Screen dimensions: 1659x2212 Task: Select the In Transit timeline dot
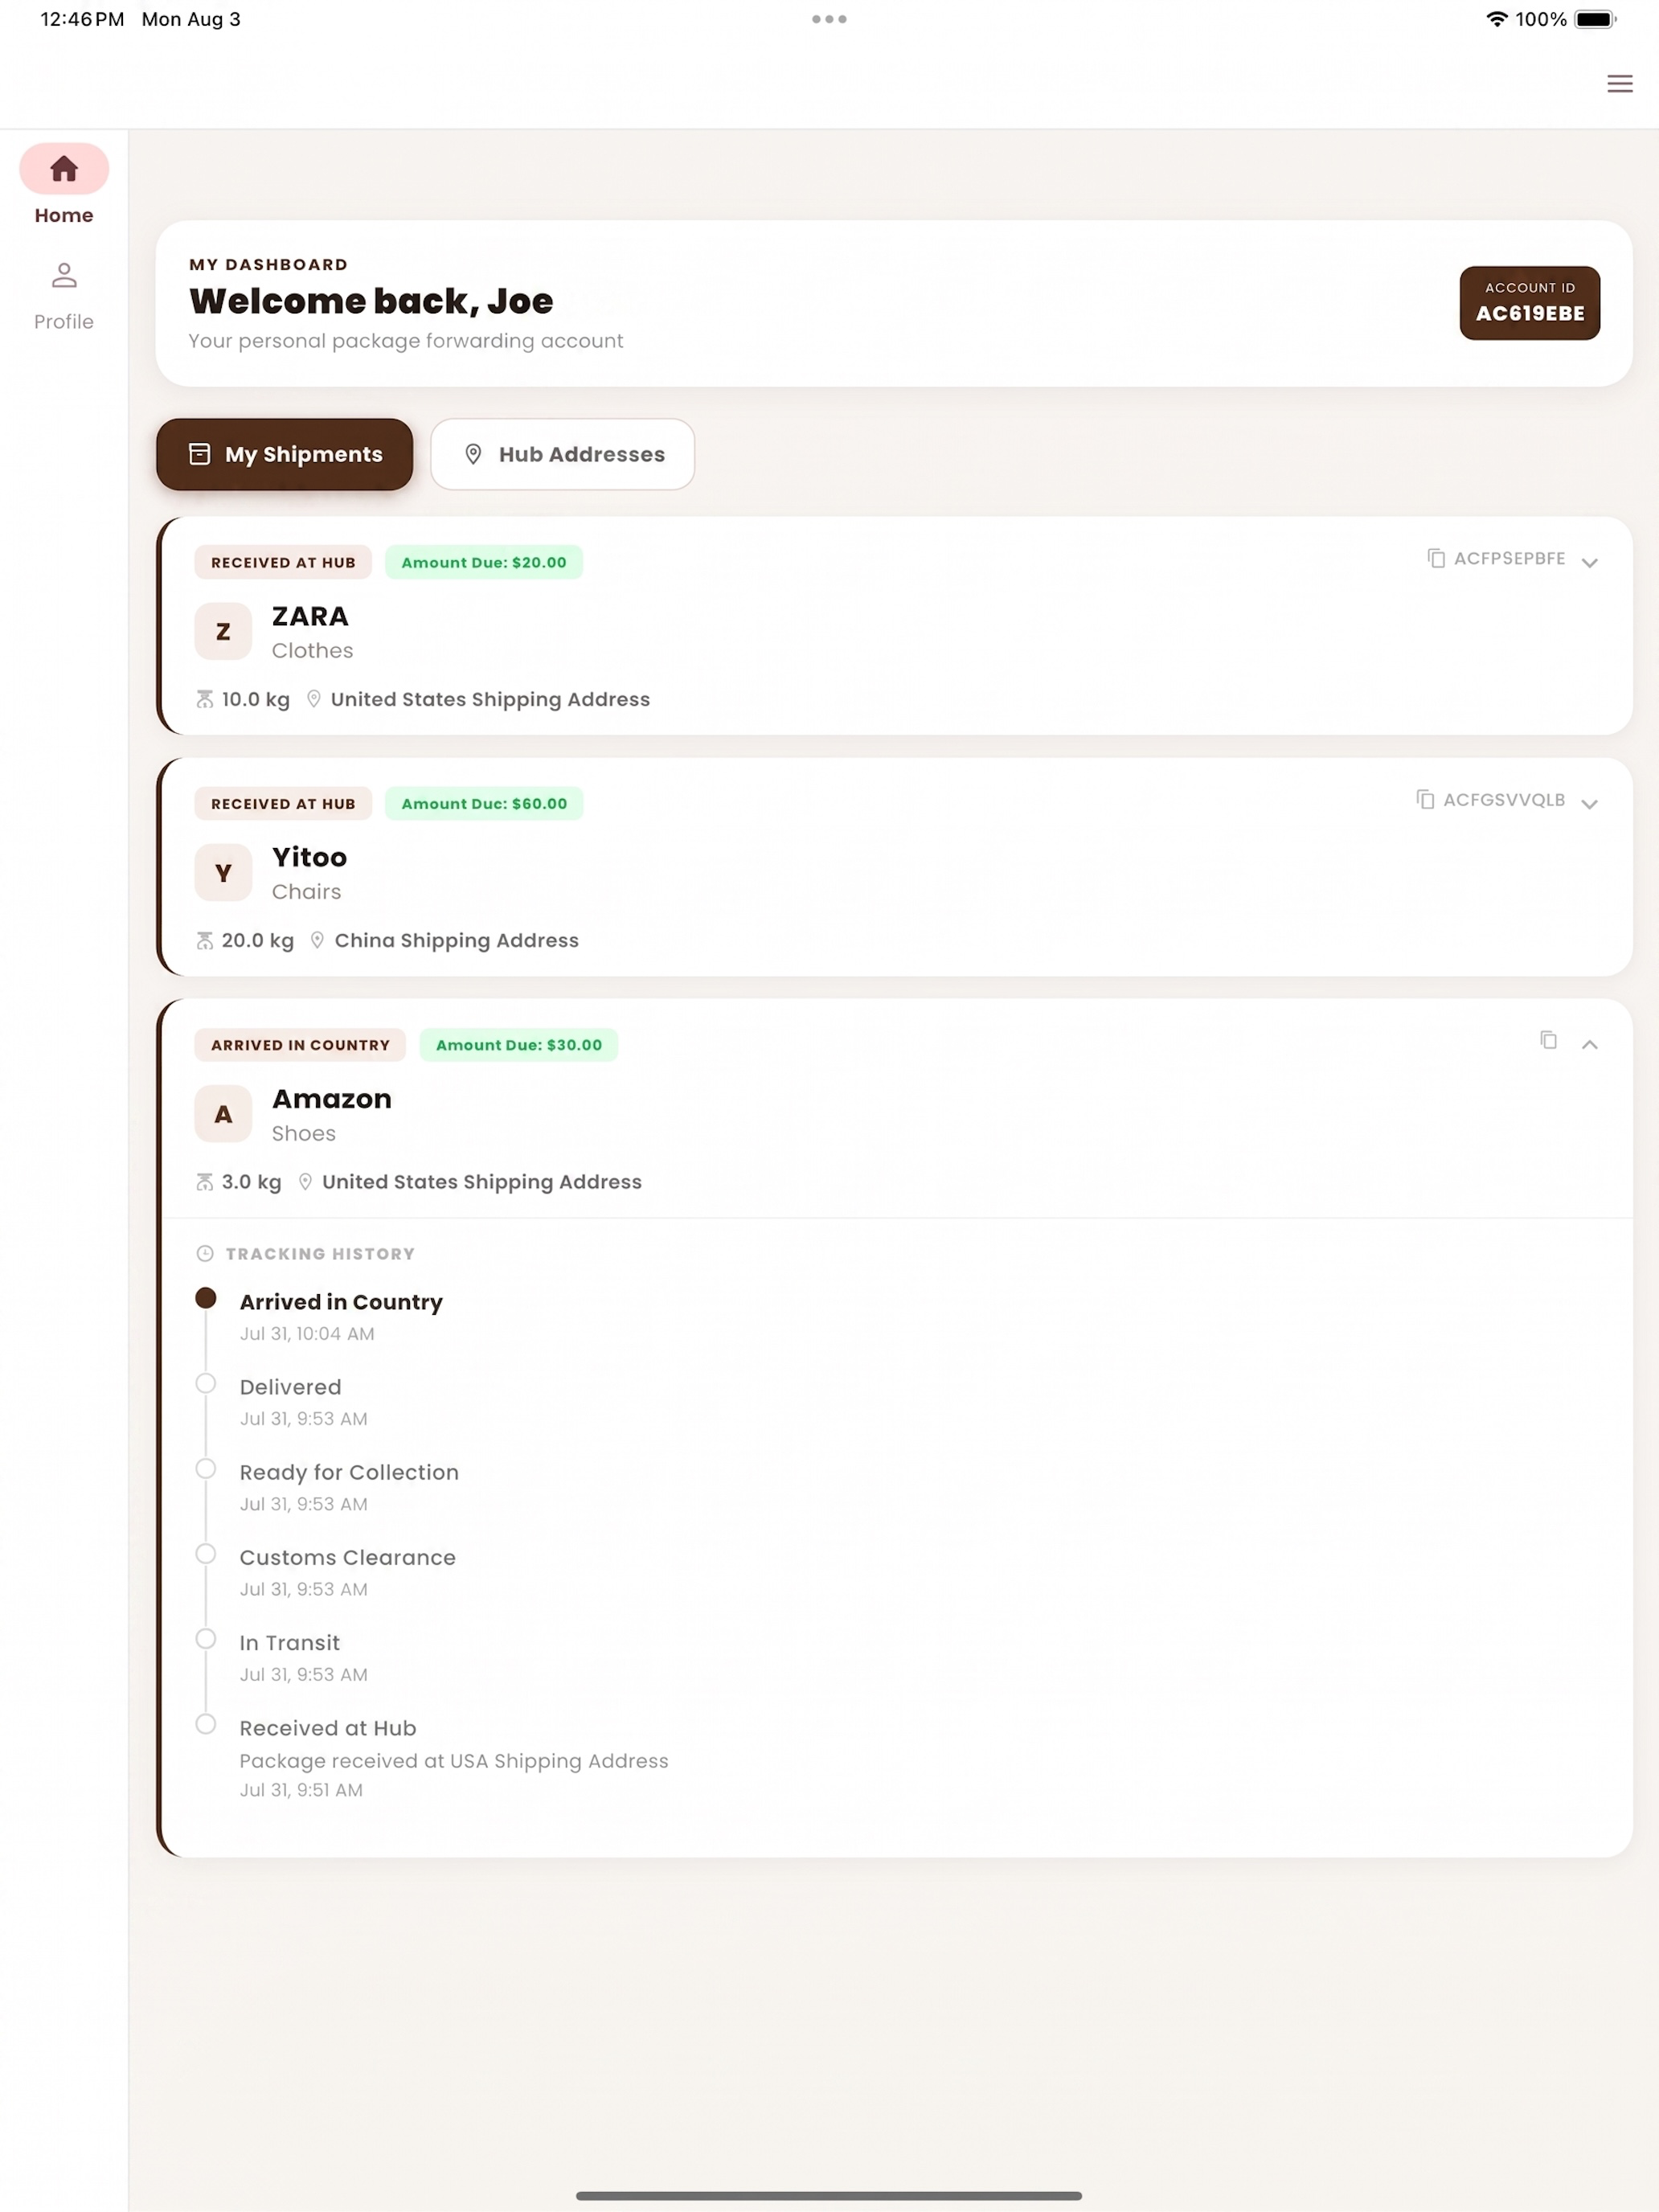pos(206,1638)
